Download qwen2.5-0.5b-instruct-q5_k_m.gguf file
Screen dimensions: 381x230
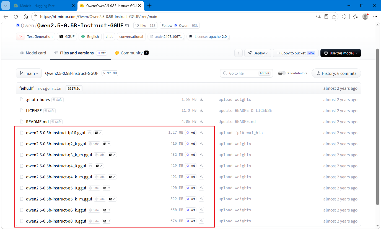click(201, 199)
